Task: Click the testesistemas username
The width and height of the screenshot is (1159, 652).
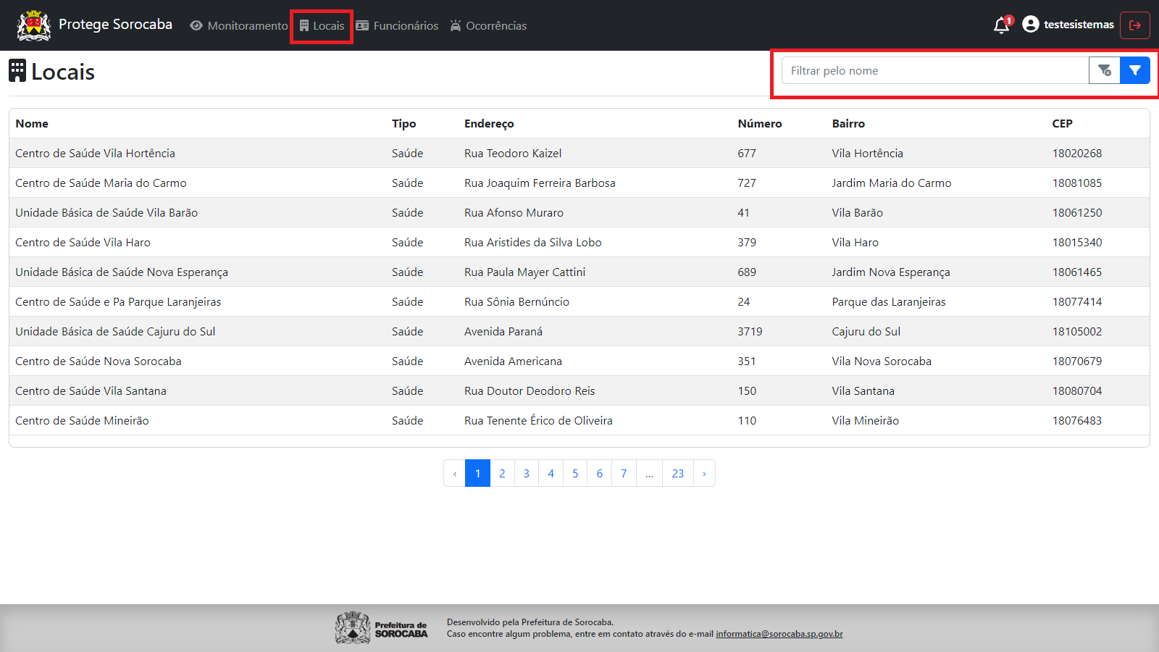Action: click(x=1079, y=25)
